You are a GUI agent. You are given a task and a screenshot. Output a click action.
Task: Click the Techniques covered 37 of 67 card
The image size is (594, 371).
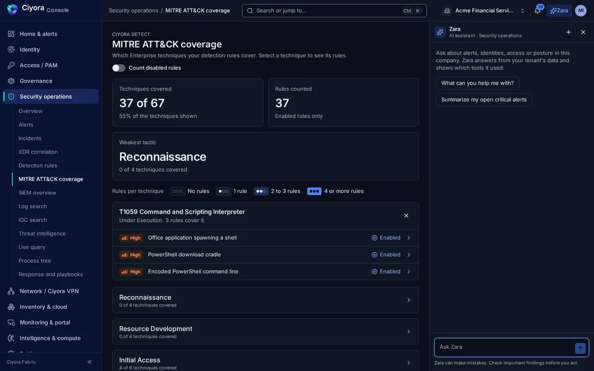[188, 102]
